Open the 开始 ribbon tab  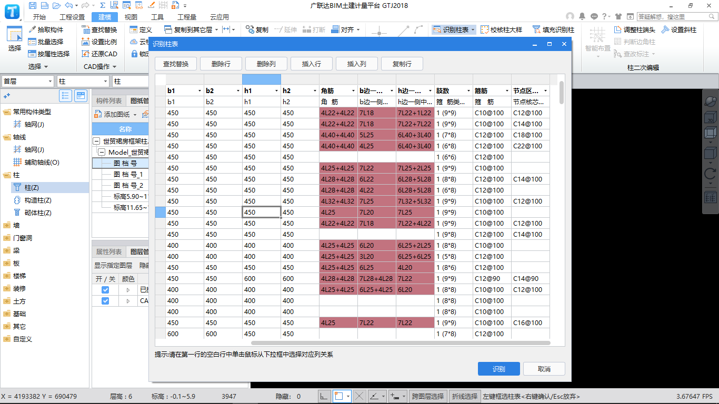tap(39, 17)
